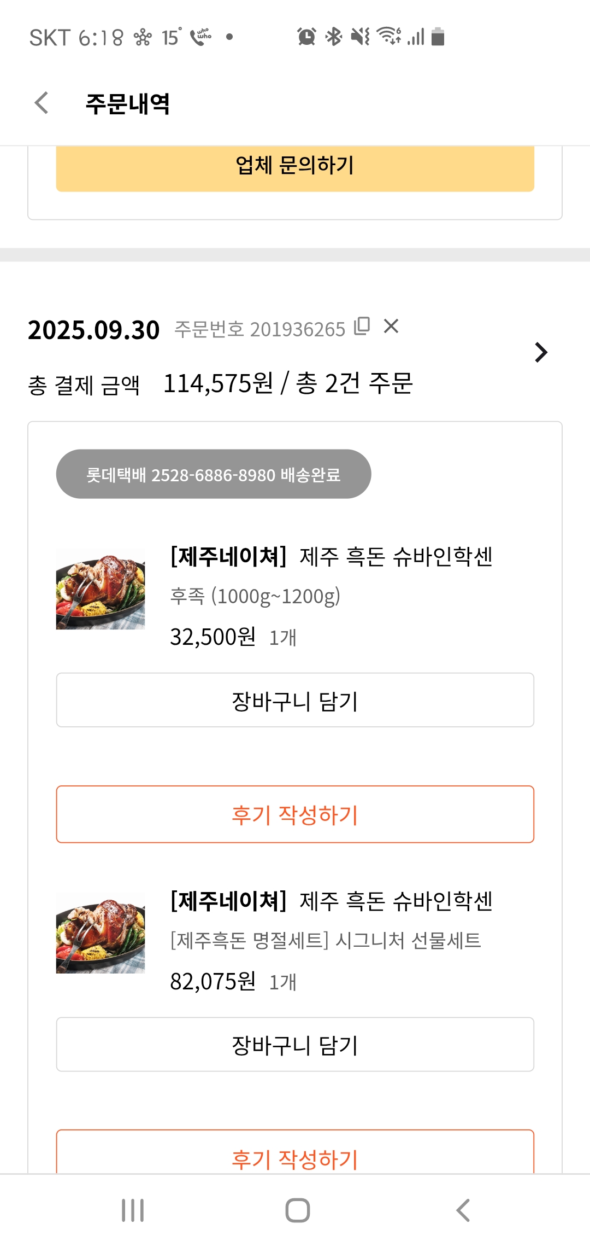Copy order number 201936265
The width and height of the screenshot is (590, 1247).
tap(362, 326)
